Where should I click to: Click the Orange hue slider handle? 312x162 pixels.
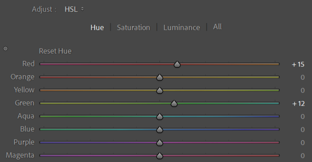coord(159,77)
